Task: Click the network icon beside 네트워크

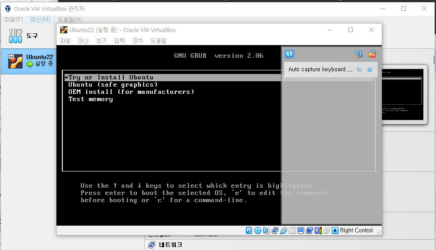Action: point(151,245)
